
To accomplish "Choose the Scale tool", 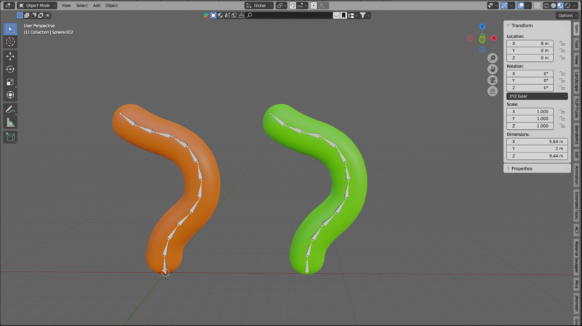I will tap(10, 82).
